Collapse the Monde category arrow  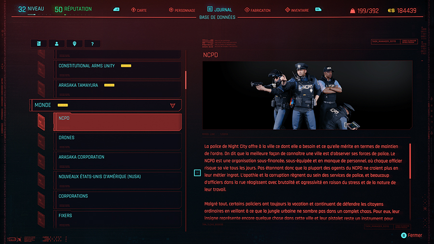(173, 105)
